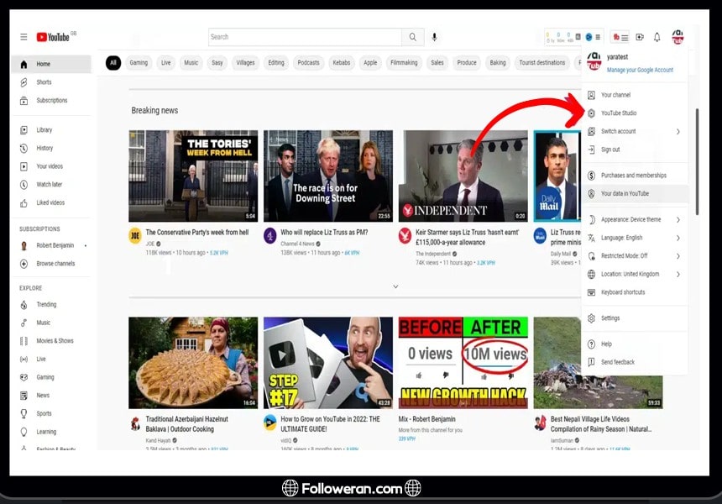Click Sign out in account menu
This screenshot has height=504, width=722.
click(610, 150)
